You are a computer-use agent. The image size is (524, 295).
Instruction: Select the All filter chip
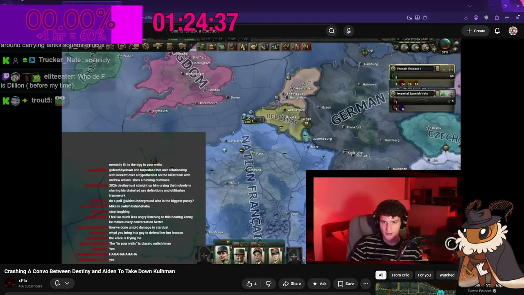381,275
